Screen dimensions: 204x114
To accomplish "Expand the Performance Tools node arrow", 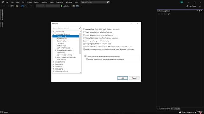I will (x=54, y=71).
